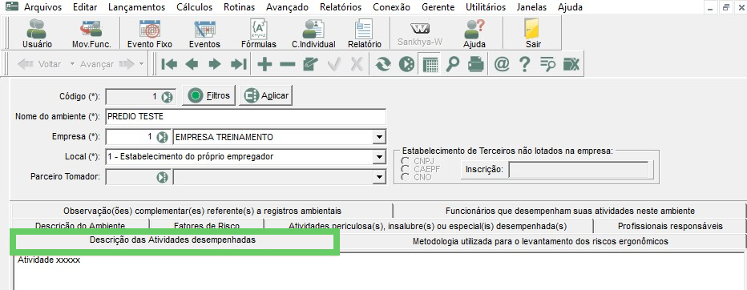Open C.Individual toolbar icon
The image size is (747, 290).
(x=313, y=34)
